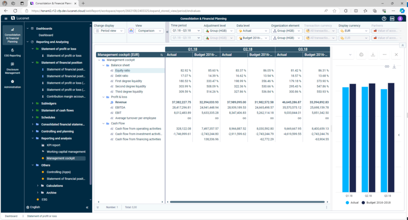The height and width of the screenshot is (220, 408).
Task: Select English language at sidebar bottom
Action: (35, 207)
